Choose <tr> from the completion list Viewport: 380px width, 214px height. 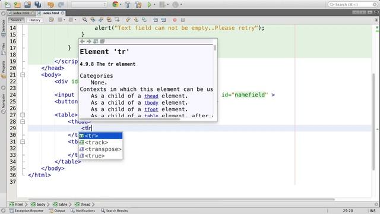[x=100, y=136]
